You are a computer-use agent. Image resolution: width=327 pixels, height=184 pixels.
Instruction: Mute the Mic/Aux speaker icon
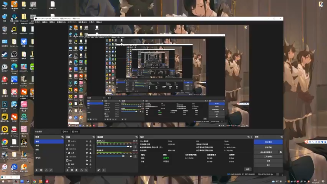pyautogui.click(x=131, y=147)
